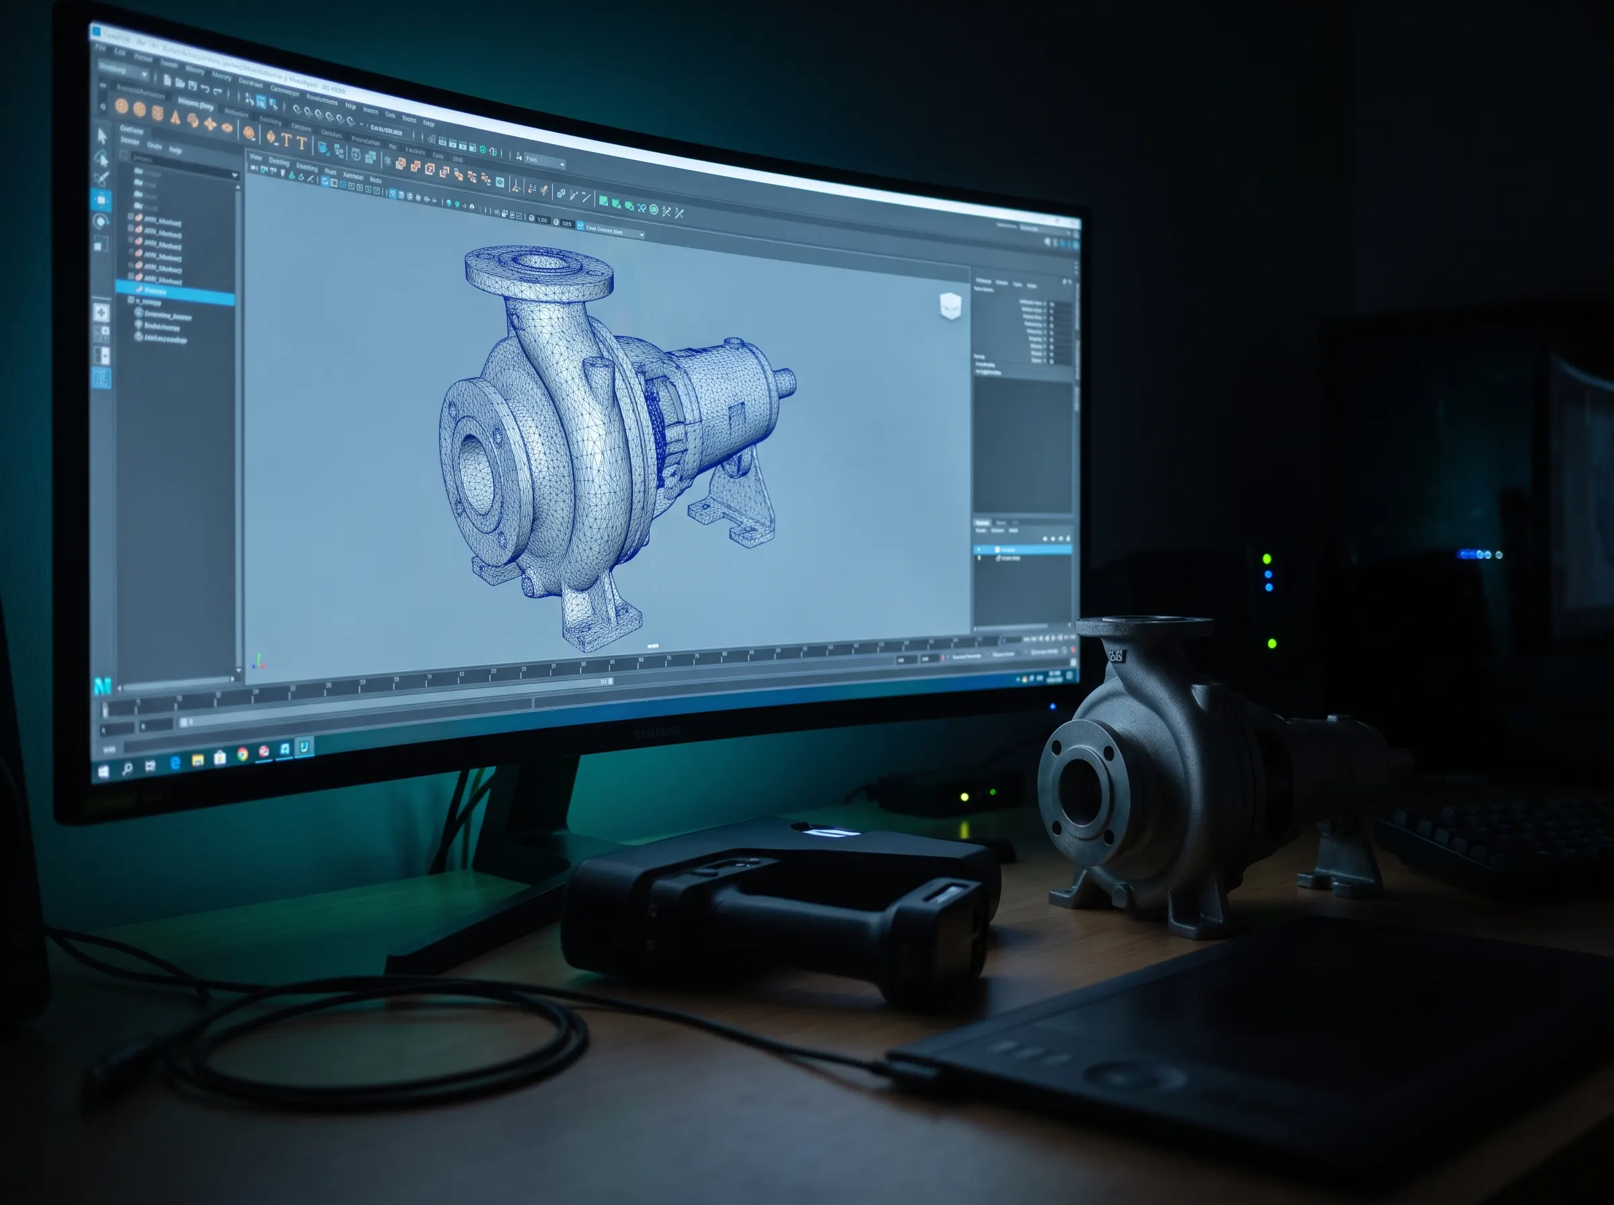The image size is (1614, 1205).
Task: Select the arrow Select tool in toolbox
Action: [x=102, y=137]
